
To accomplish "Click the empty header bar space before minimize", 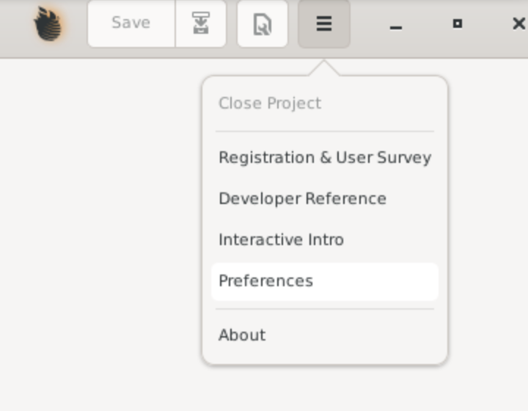I will pos(370,23).
